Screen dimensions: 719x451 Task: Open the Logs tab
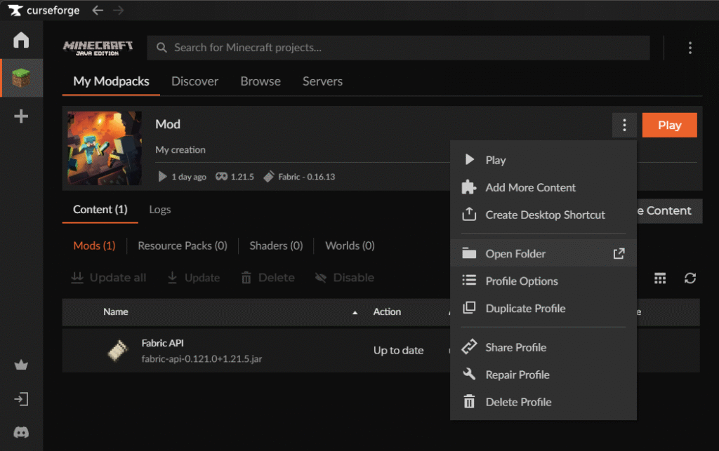(160, 210)
